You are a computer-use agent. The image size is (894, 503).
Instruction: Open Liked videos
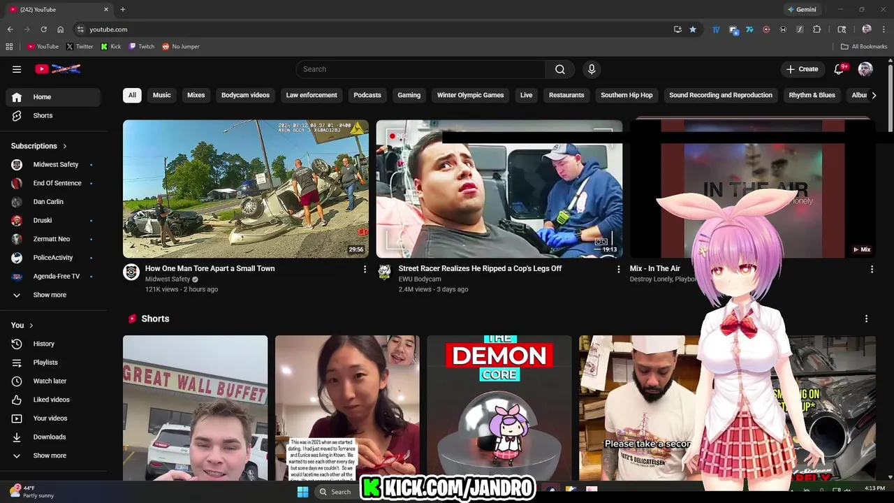(x=53, y=400)
